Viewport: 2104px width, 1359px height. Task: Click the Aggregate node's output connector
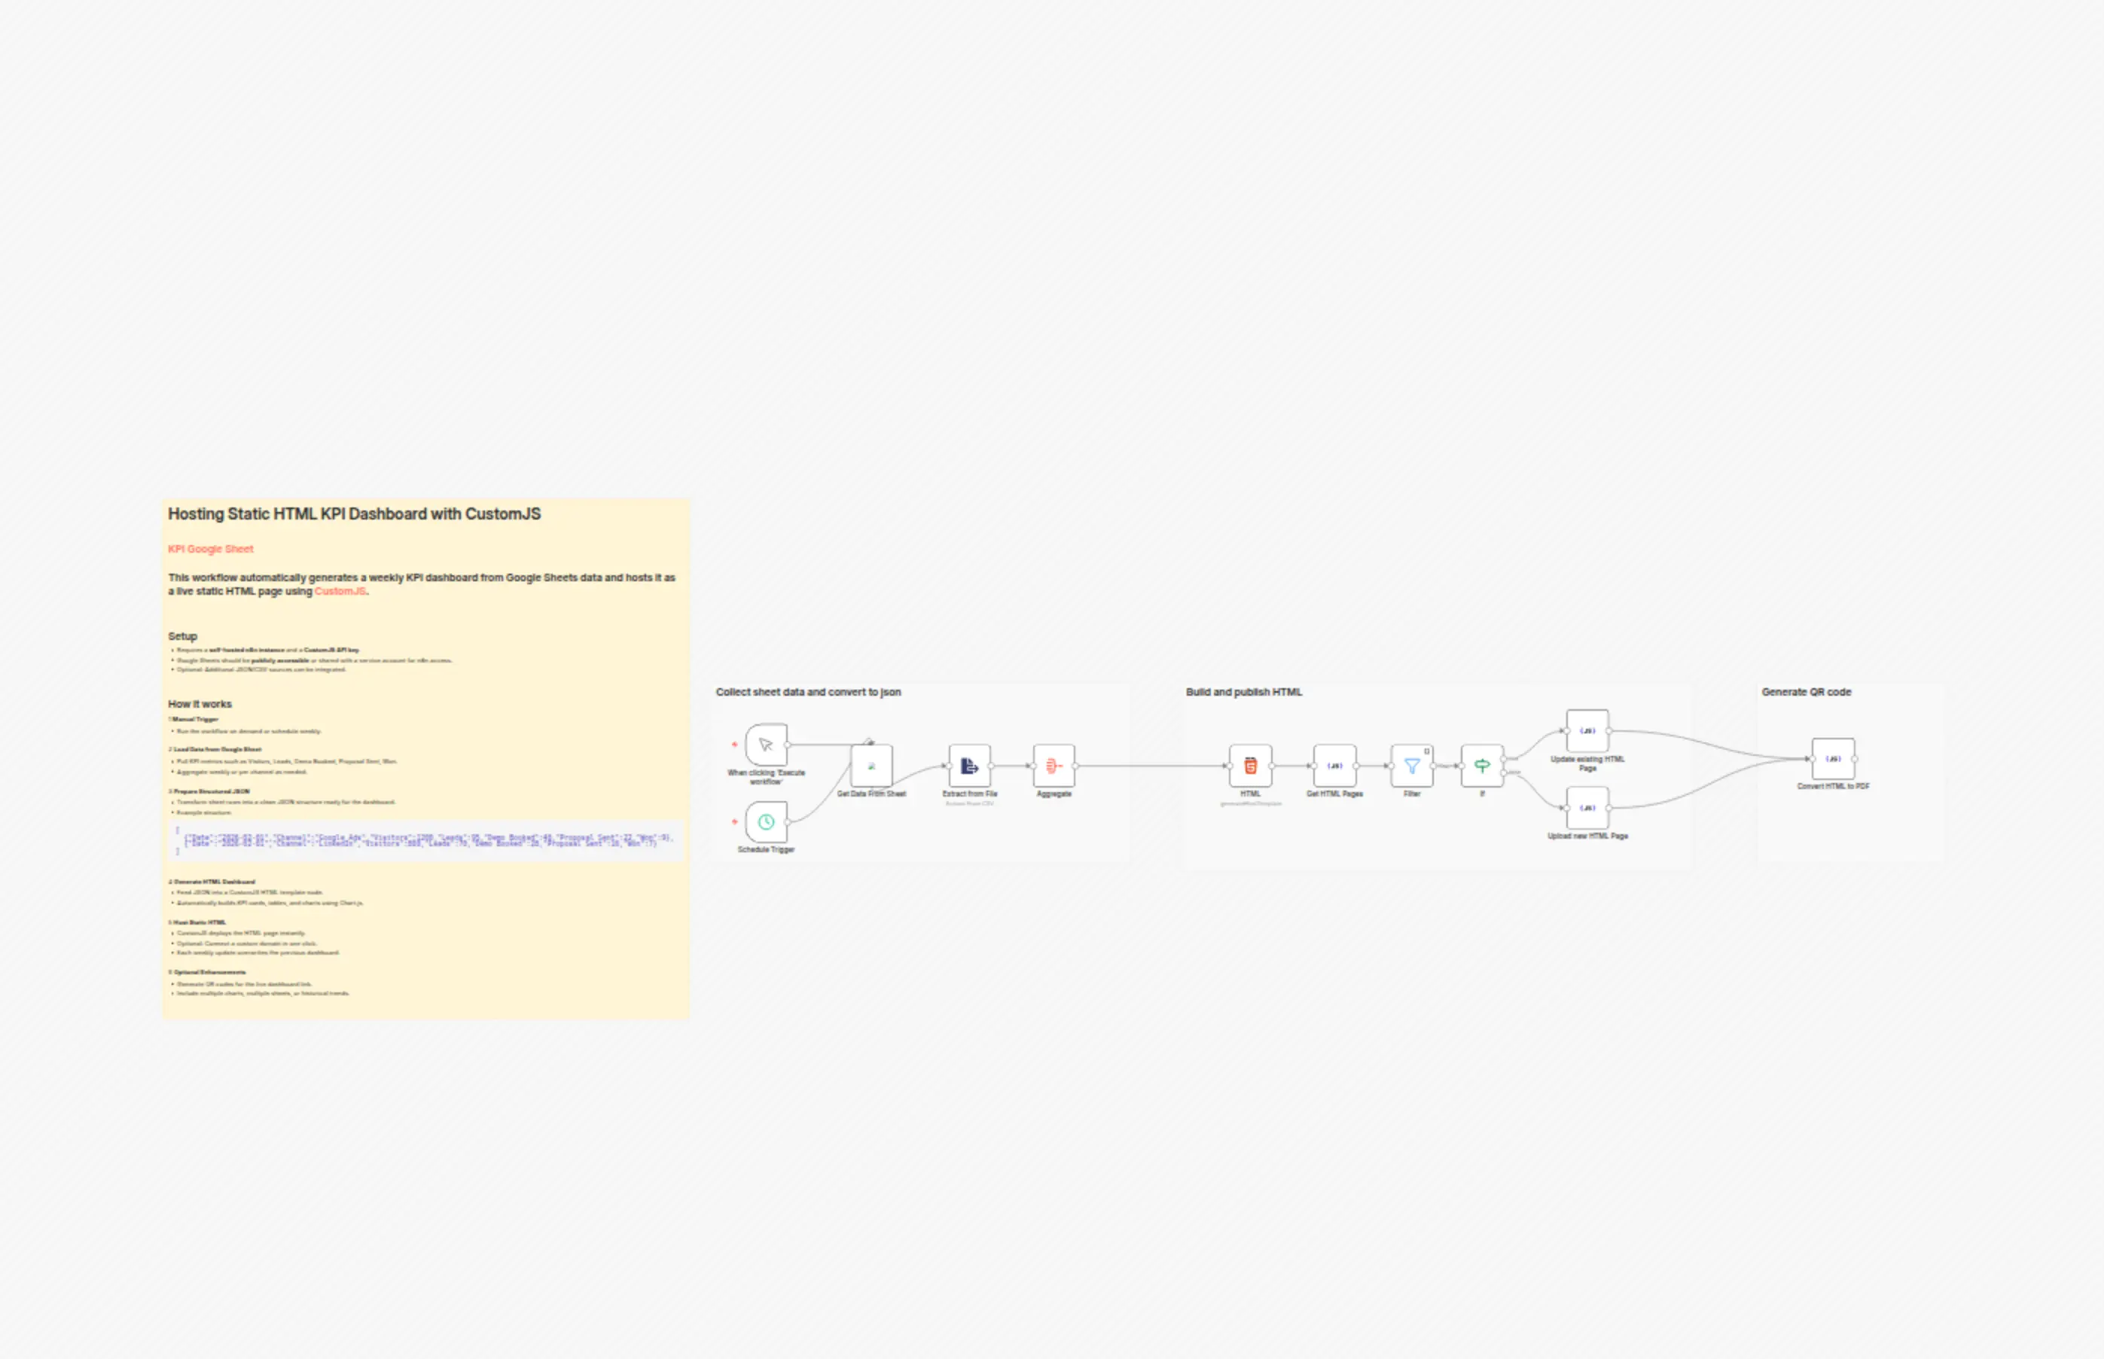tap(1076, 766)
